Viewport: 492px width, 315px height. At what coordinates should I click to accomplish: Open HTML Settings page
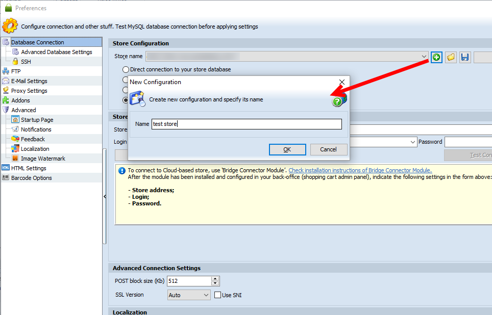[x=29, y=168]
